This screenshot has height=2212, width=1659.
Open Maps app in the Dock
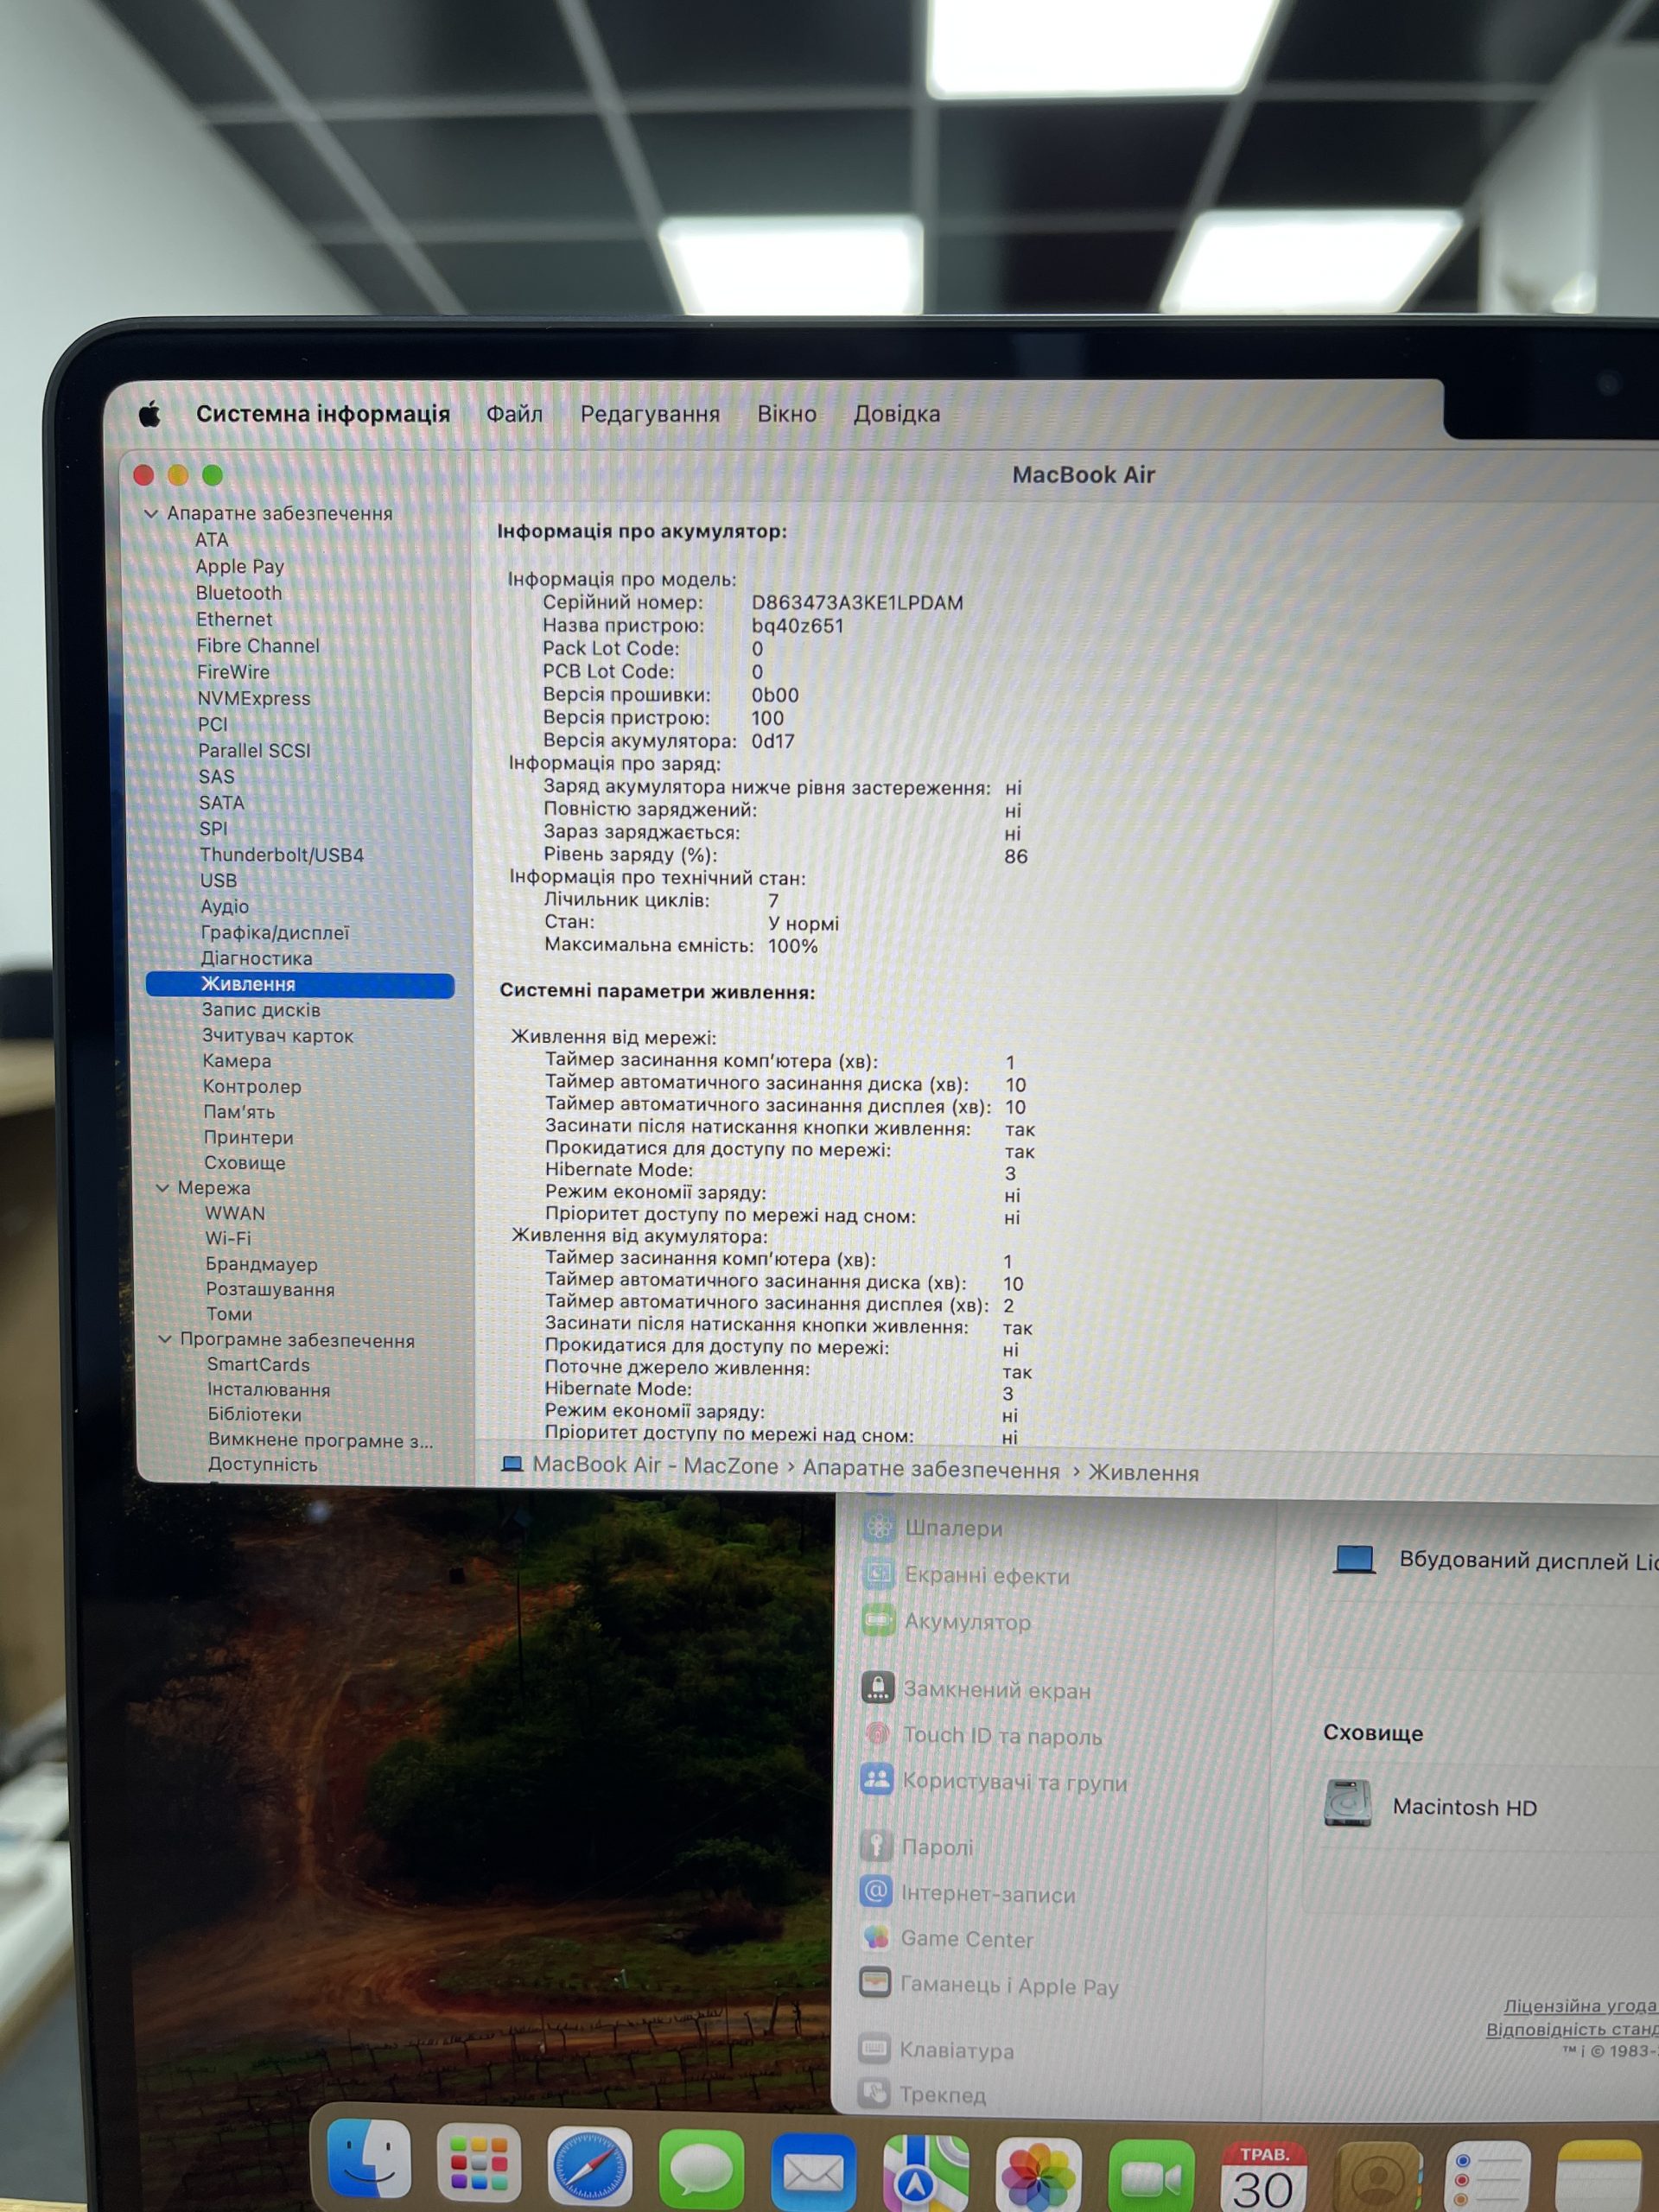pyautogui.click(x=926, y=2172)
